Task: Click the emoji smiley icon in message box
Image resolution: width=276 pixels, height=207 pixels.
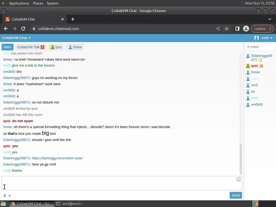Action: point(238,179)
